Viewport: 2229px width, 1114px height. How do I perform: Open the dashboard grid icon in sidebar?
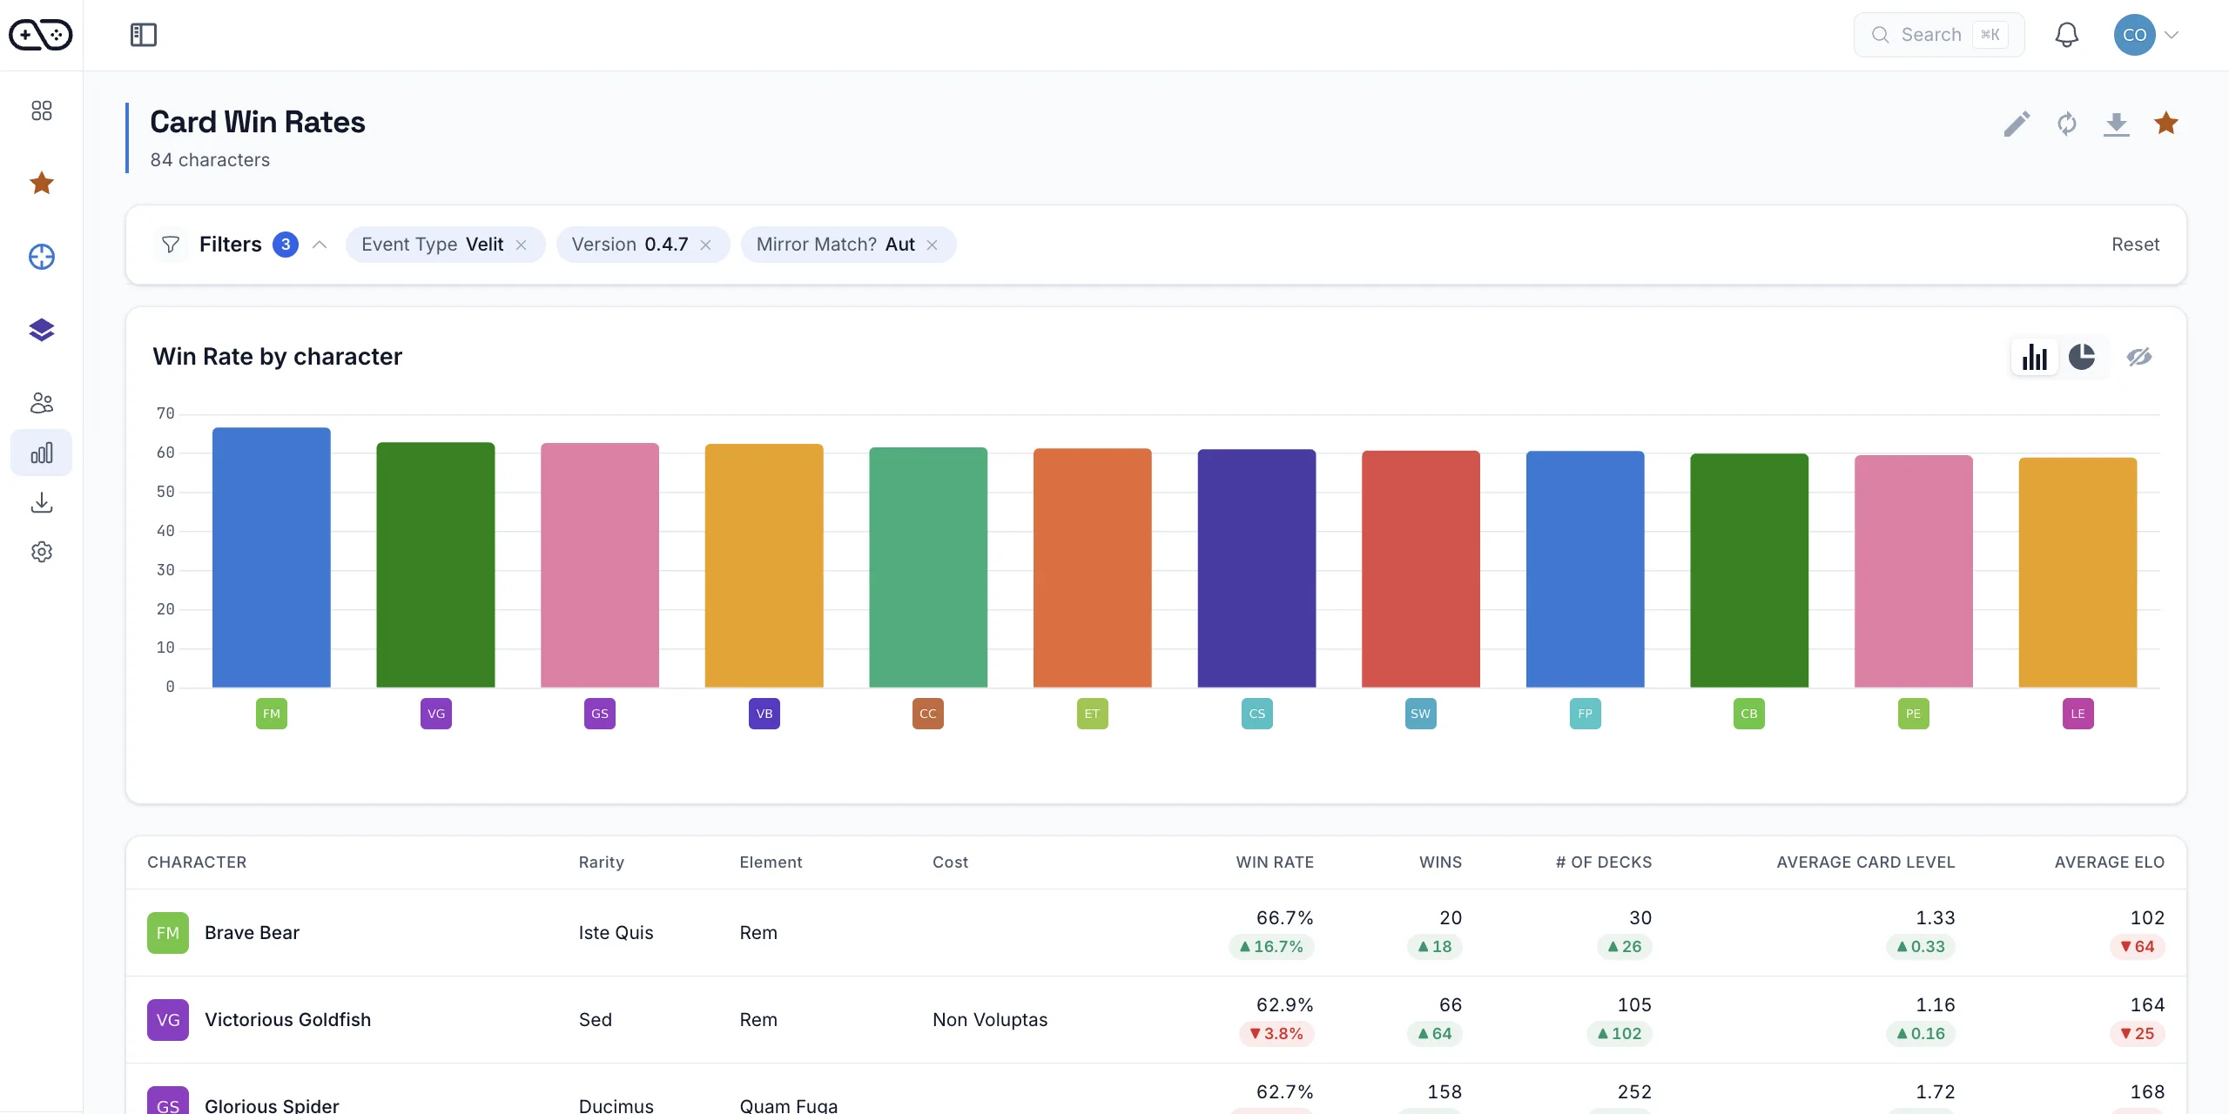pos(42,111)
